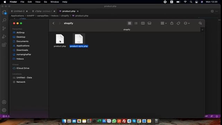This screenshot has height=125, width=222.
Task: Click htdocs in VS Code breadcrumb
Action: tap(55, 16)
